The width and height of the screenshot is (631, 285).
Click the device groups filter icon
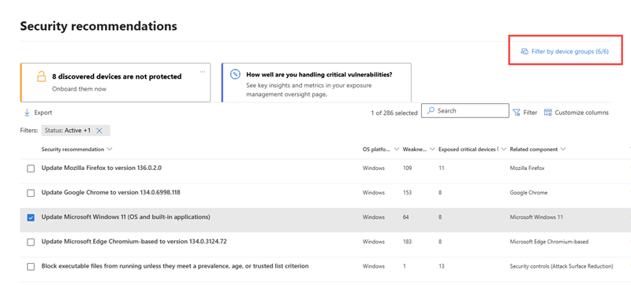coord(525,51)
